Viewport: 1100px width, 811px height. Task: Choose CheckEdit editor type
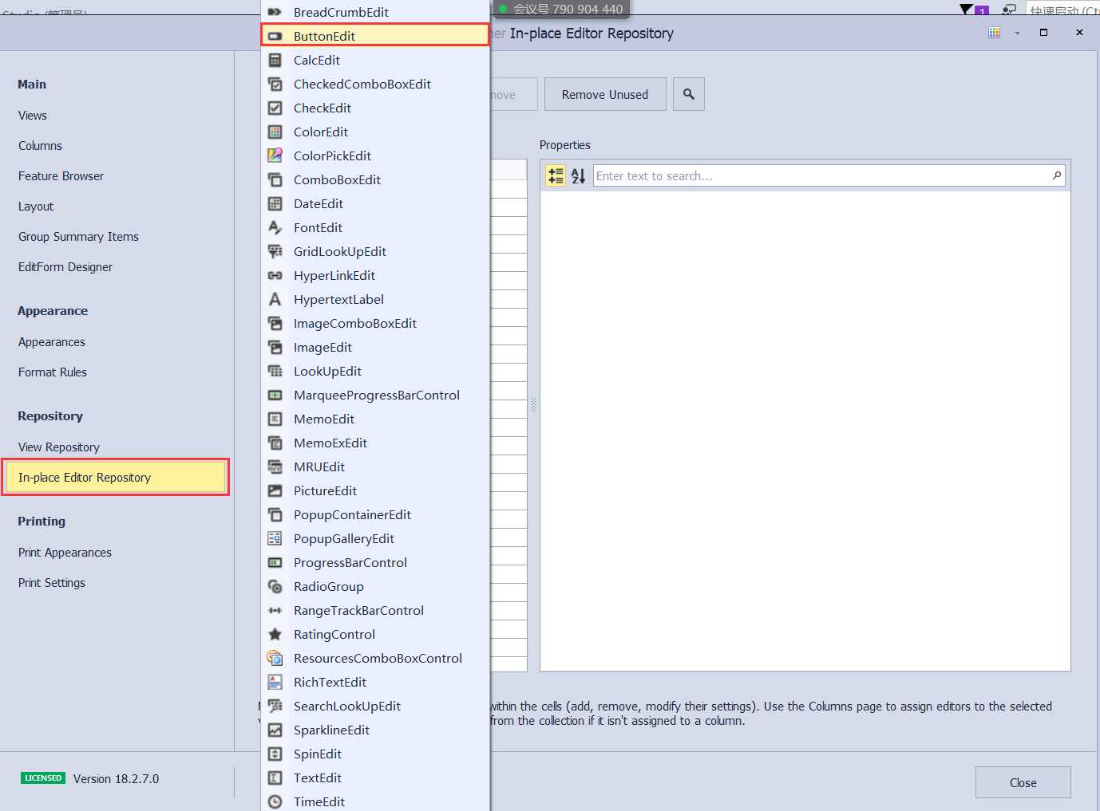click(375, 108)
